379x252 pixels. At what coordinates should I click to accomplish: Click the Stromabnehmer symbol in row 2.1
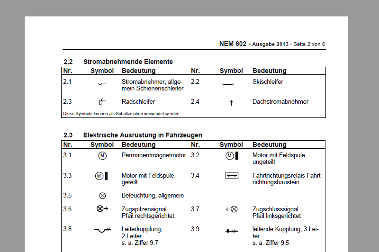pyautogui.click(x=102, y=84)
